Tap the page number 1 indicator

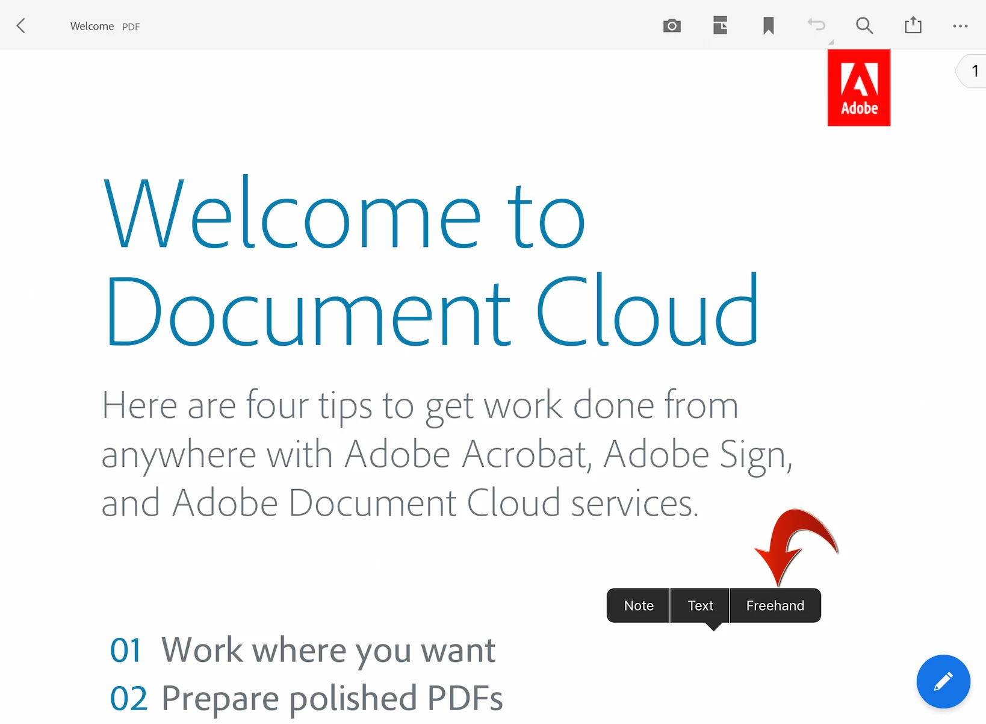tap(972, 71)
